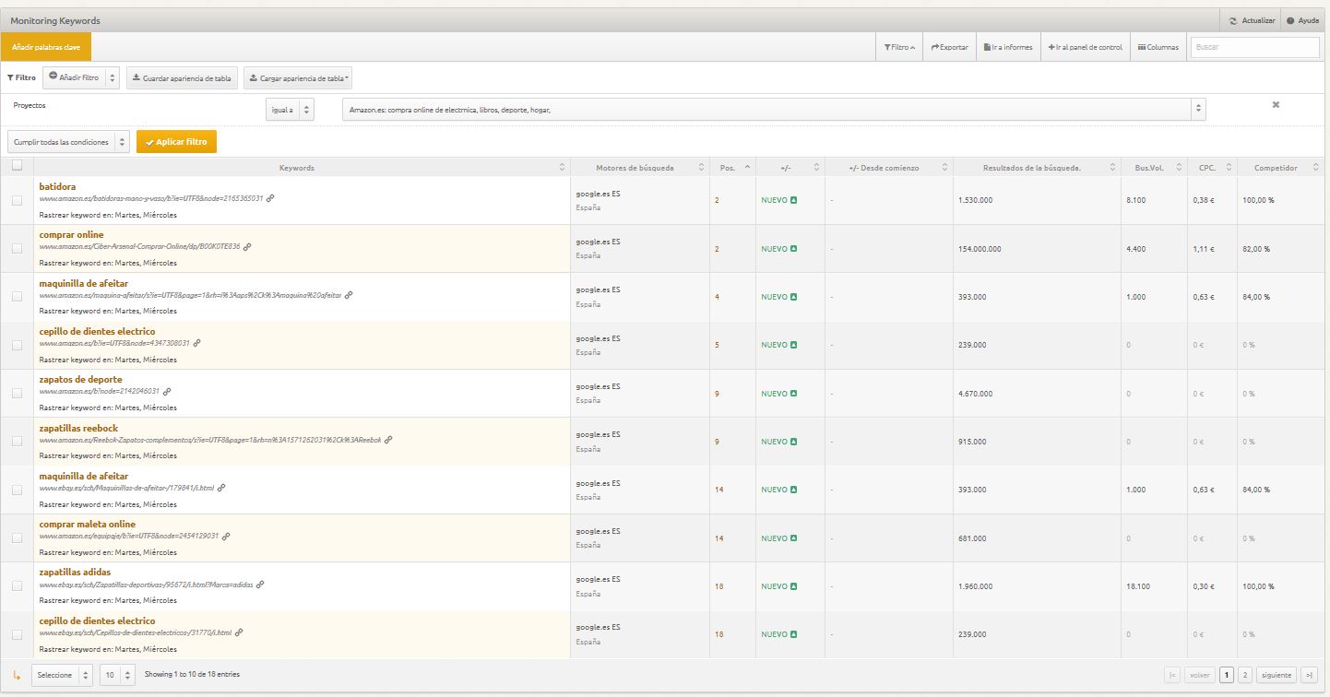
Task: Open link icon beside zapatillas adidas URL
Action: pyautogui.click(x=260, y=584)
